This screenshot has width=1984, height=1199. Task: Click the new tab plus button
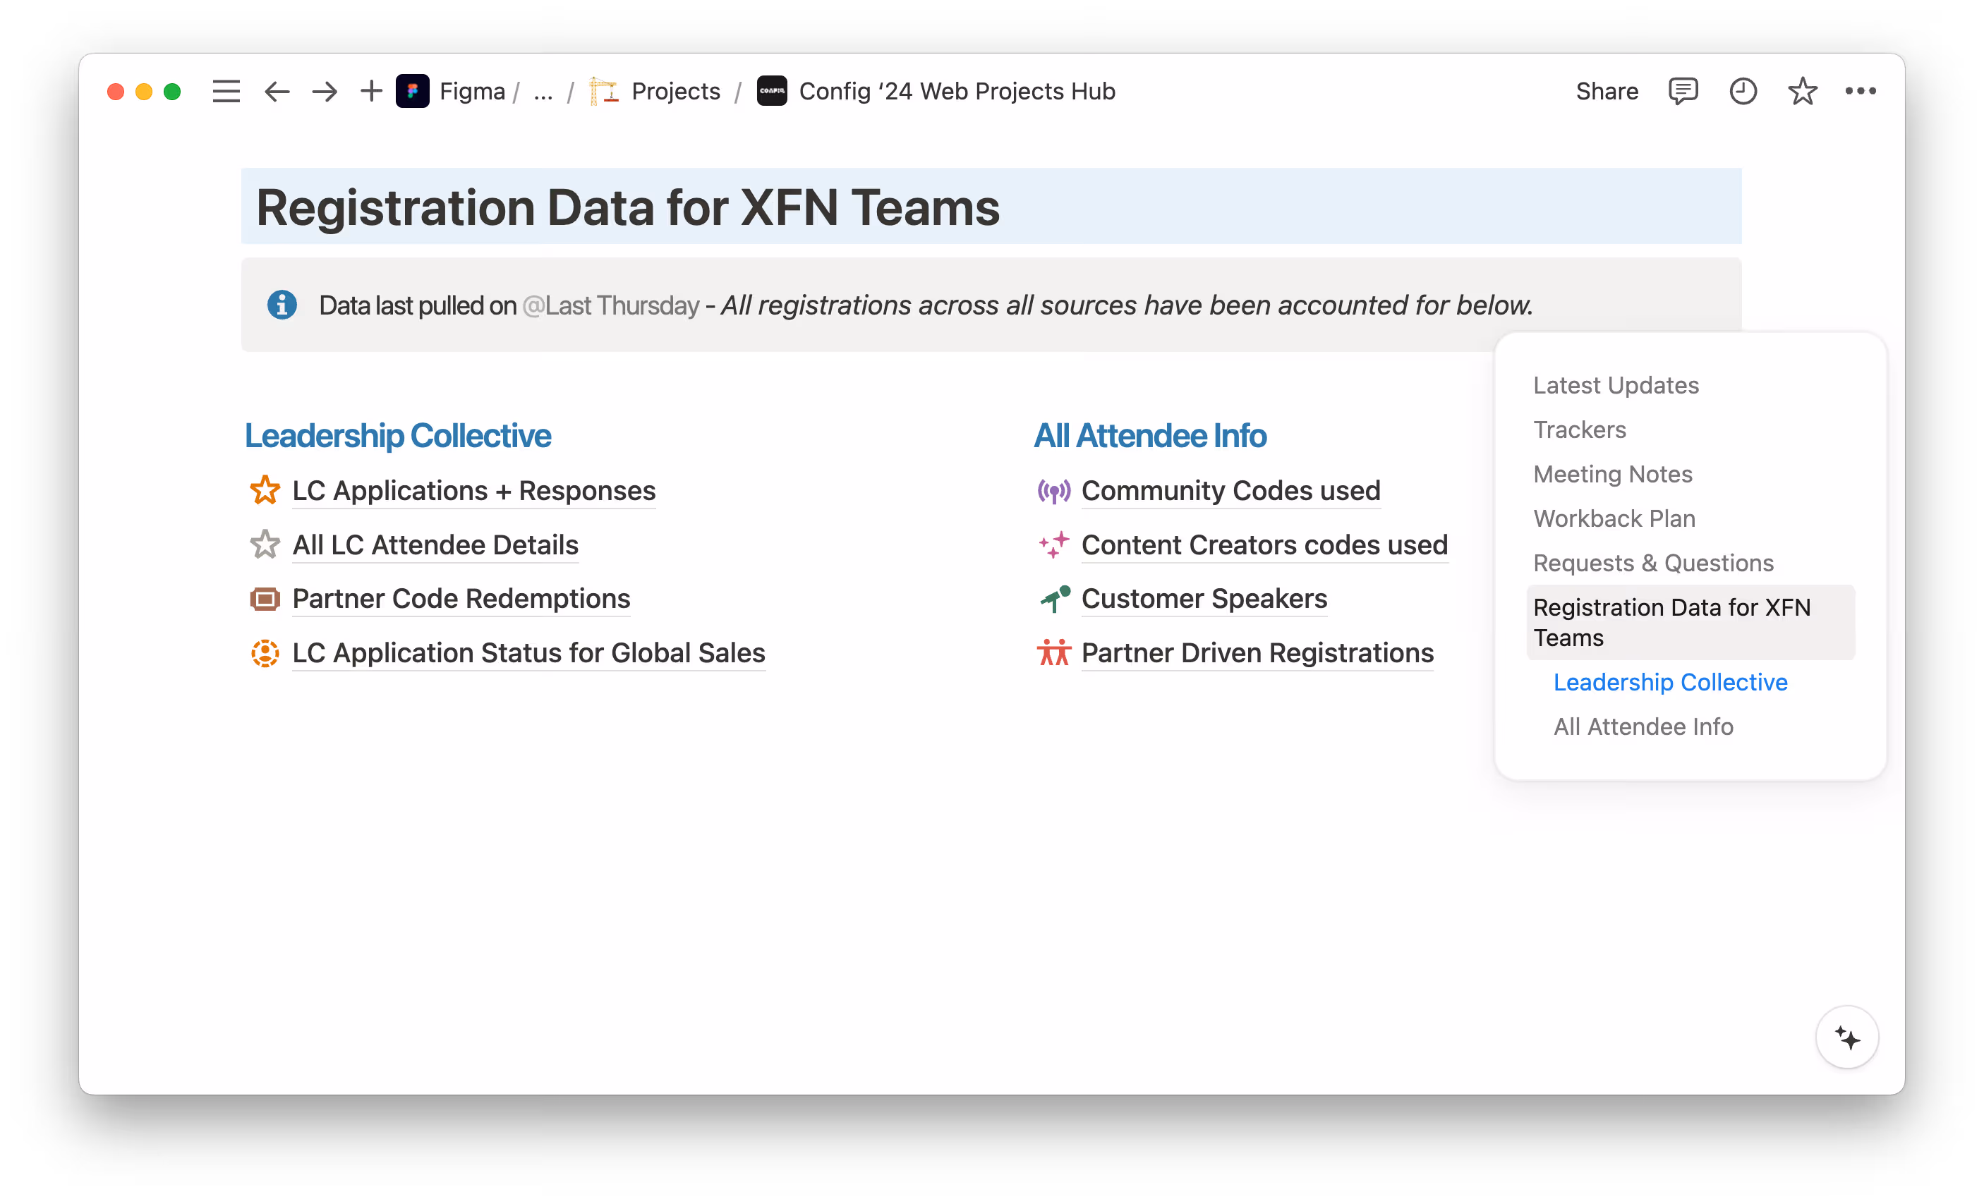point(370,91)
